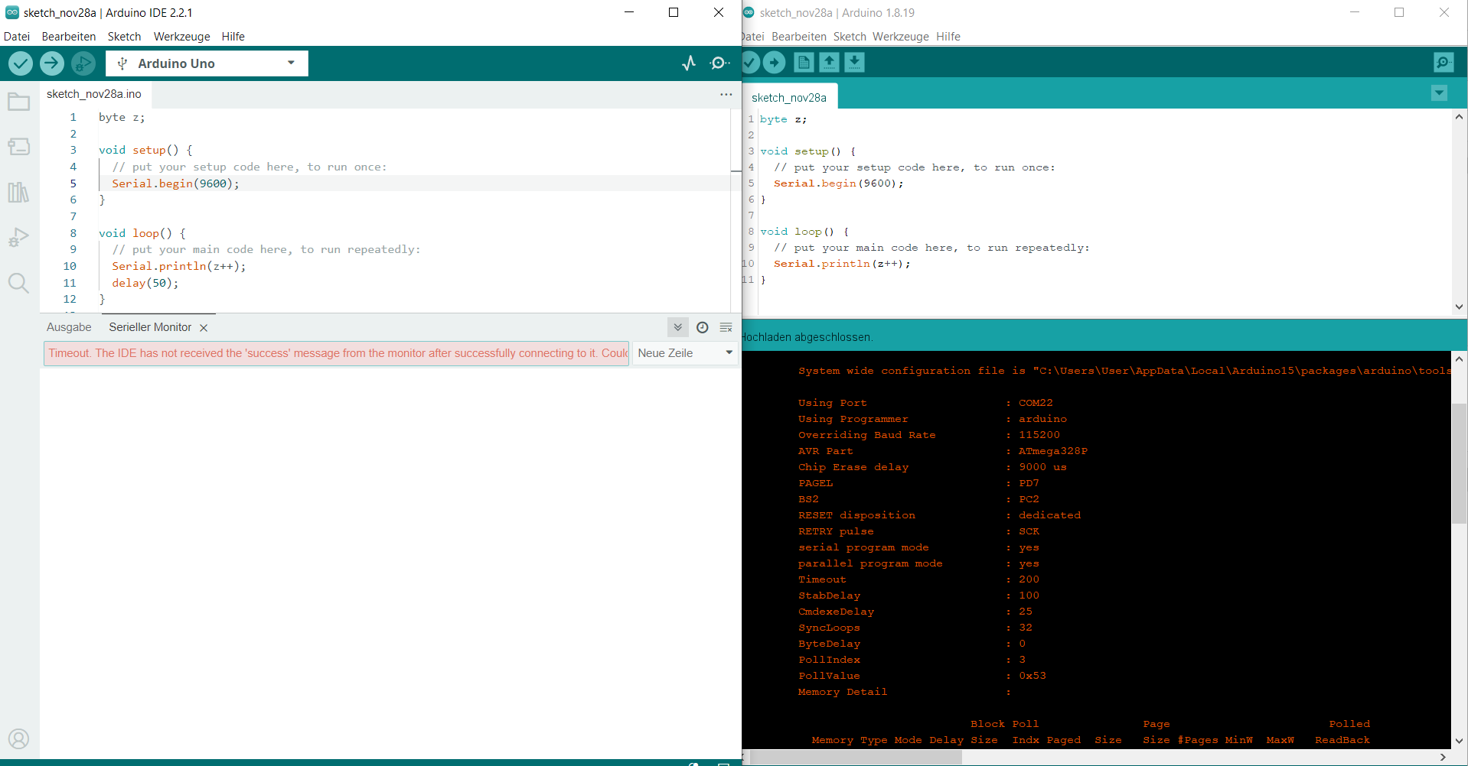Click 'byte z;' line in Arduino 1.8.19
The image size is (1468, 766).
[783, 119]
